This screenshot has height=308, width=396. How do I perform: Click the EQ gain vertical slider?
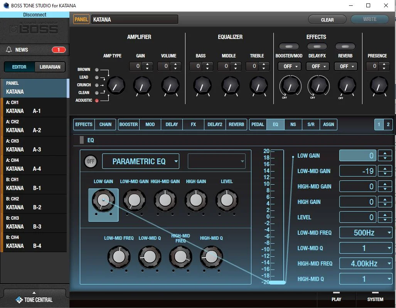[277, 216]
